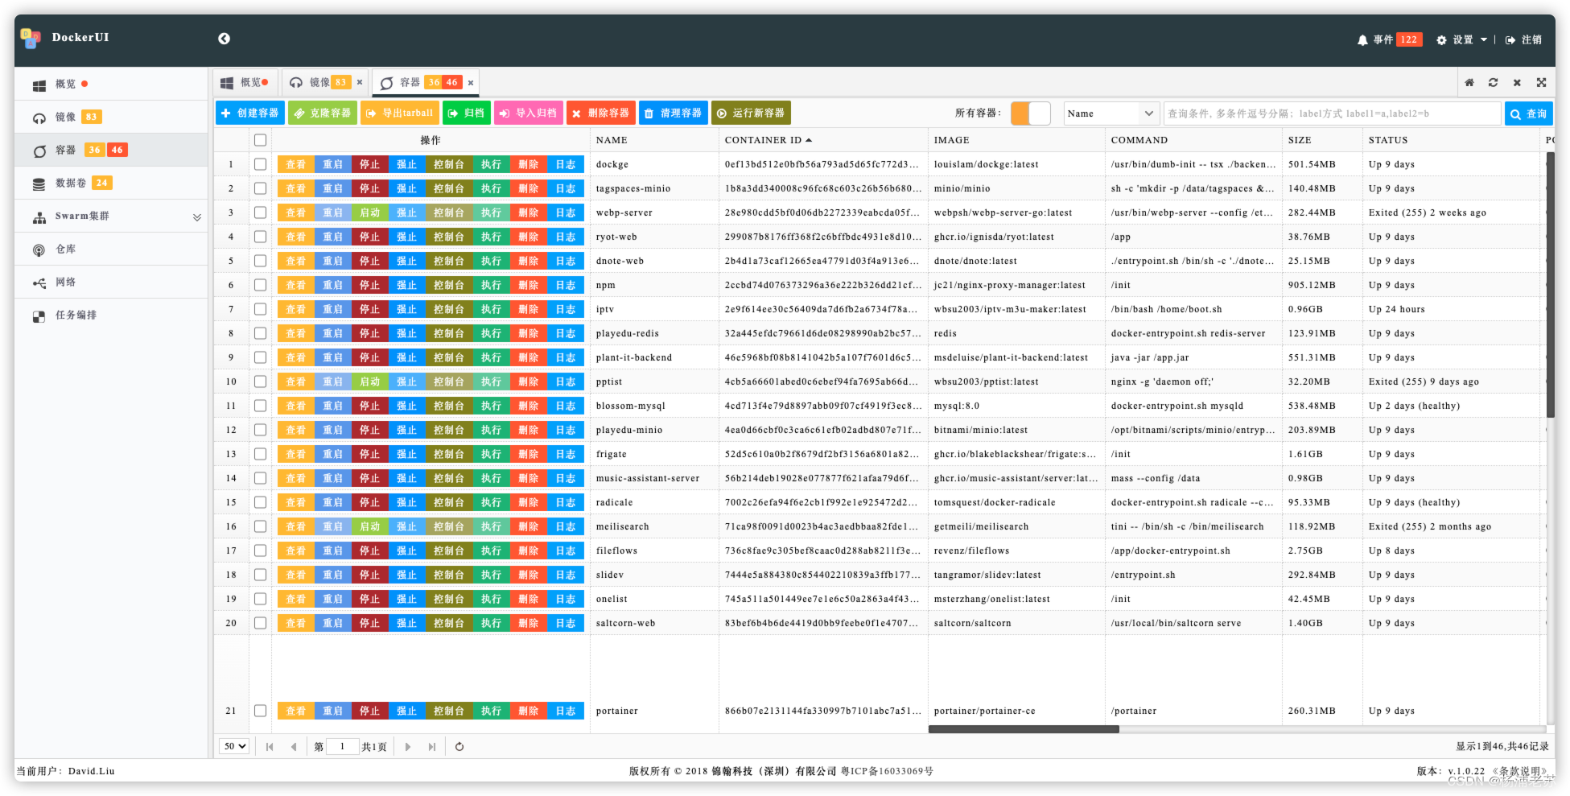Image resolution: width=1570 pixels, height=796 pixels.
Task: Expand the Swarm集群 sidebar group
Action: (x=111, y=217)
